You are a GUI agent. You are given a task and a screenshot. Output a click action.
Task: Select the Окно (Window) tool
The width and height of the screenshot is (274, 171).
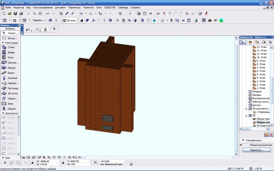point(10,57)
